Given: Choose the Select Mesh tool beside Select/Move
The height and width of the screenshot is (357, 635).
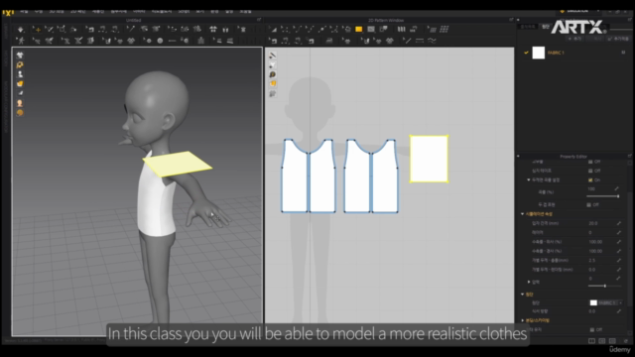Looking at the screenshot, I should click(x=49, y=29).
